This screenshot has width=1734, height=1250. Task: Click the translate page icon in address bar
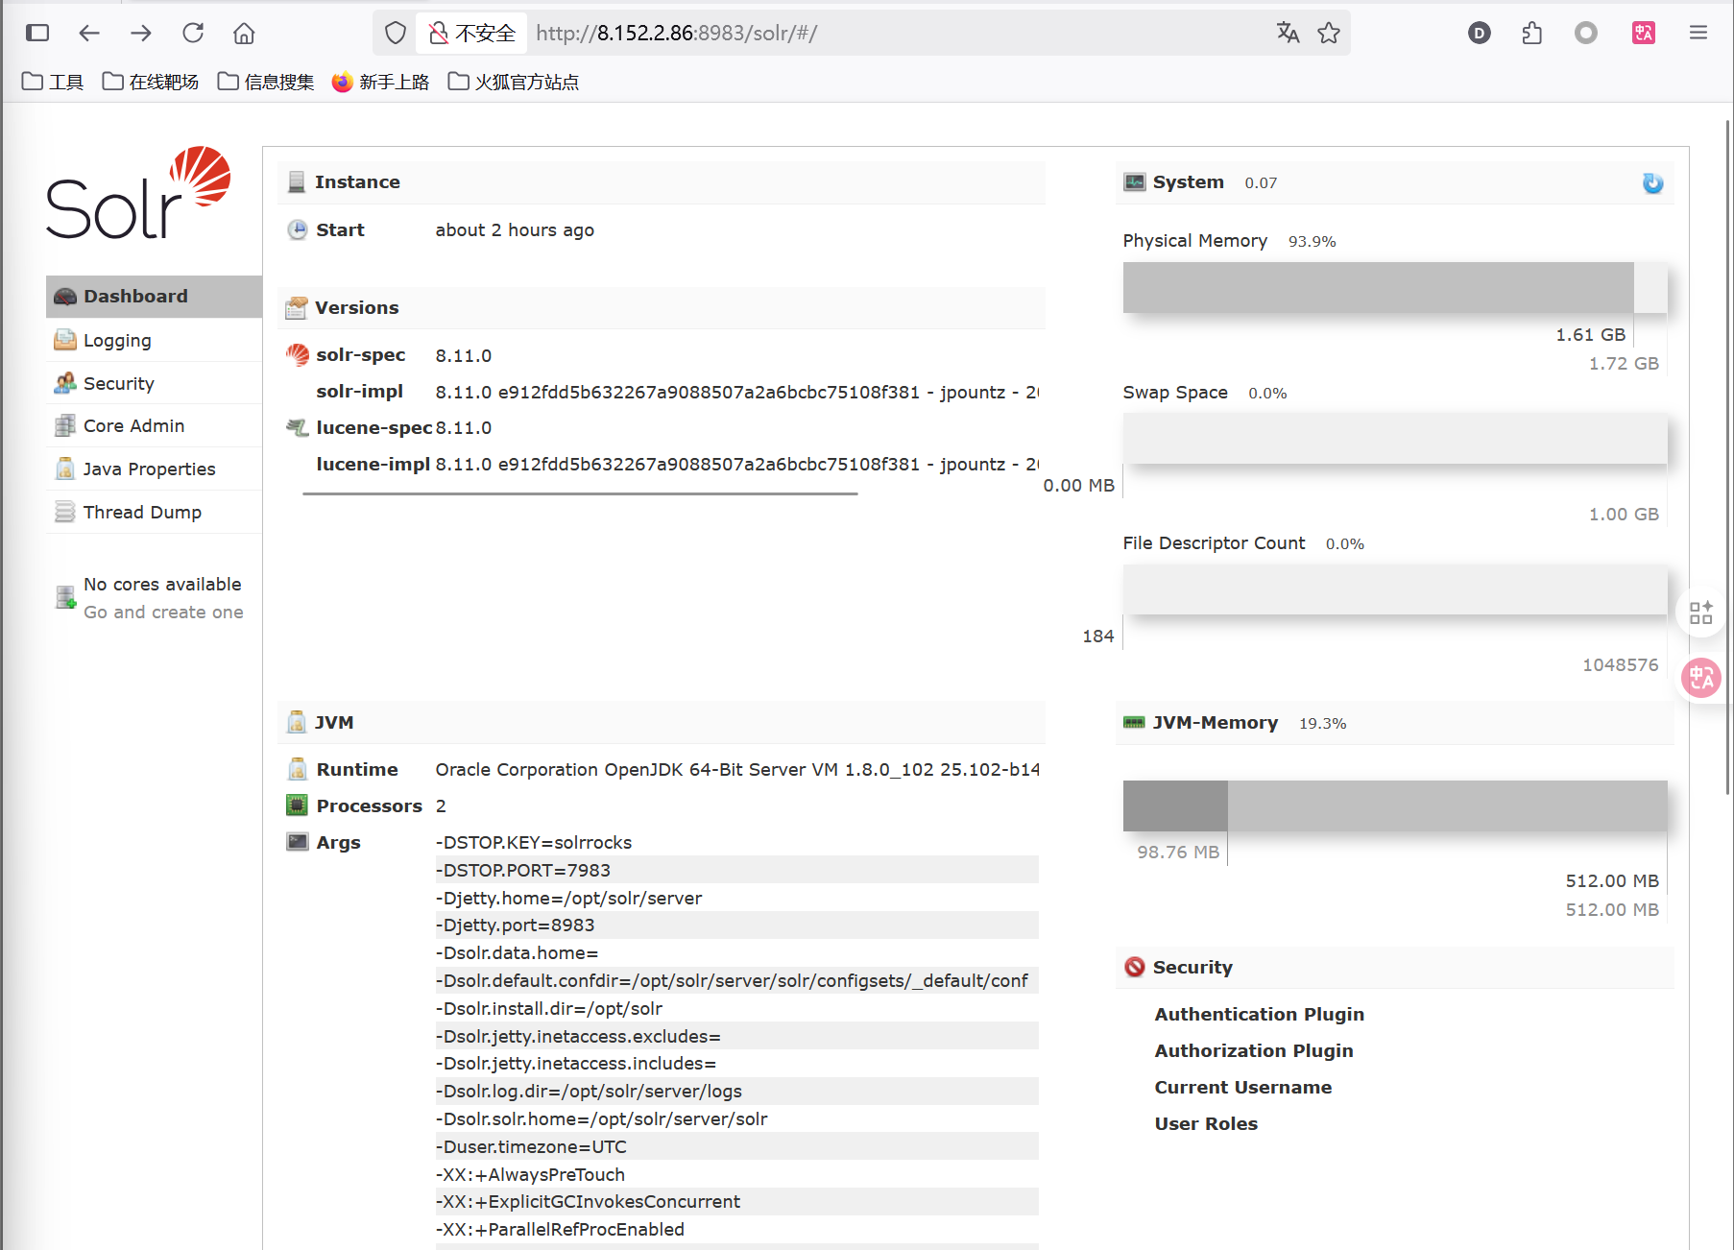pyautogui.click(x=1288, y=33)
